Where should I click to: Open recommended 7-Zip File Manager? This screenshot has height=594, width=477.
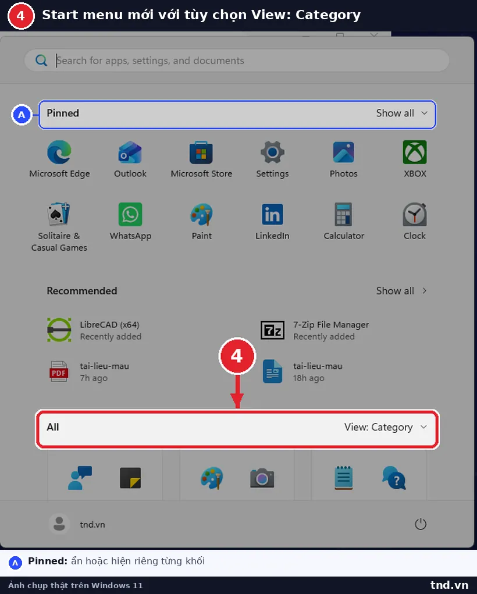pyautogui.click(x=315, y=330)
